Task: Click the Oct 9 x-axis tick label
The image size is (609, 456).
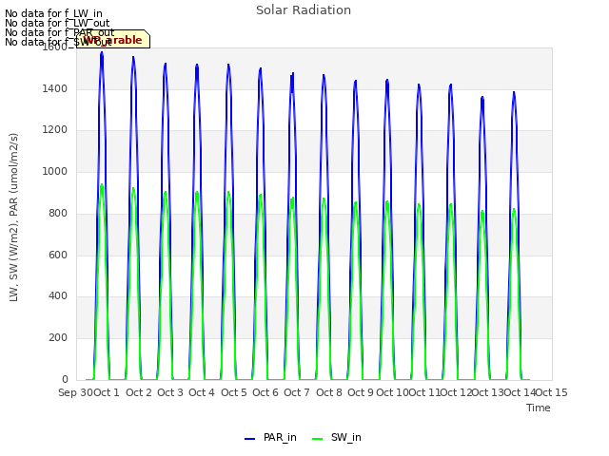Action: pyautogui.click(x=361, y=392)
